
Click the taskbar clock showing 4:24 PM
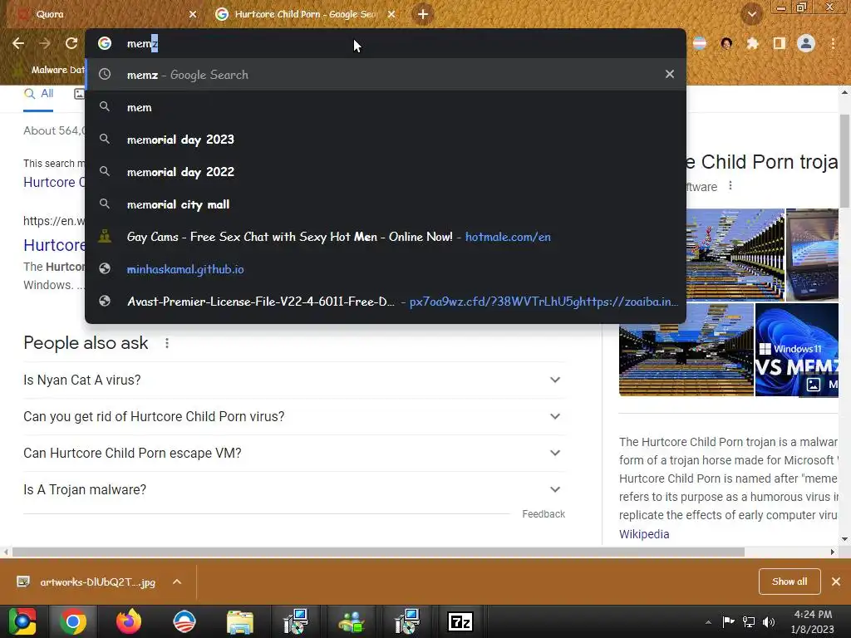(x=813, y=621)
